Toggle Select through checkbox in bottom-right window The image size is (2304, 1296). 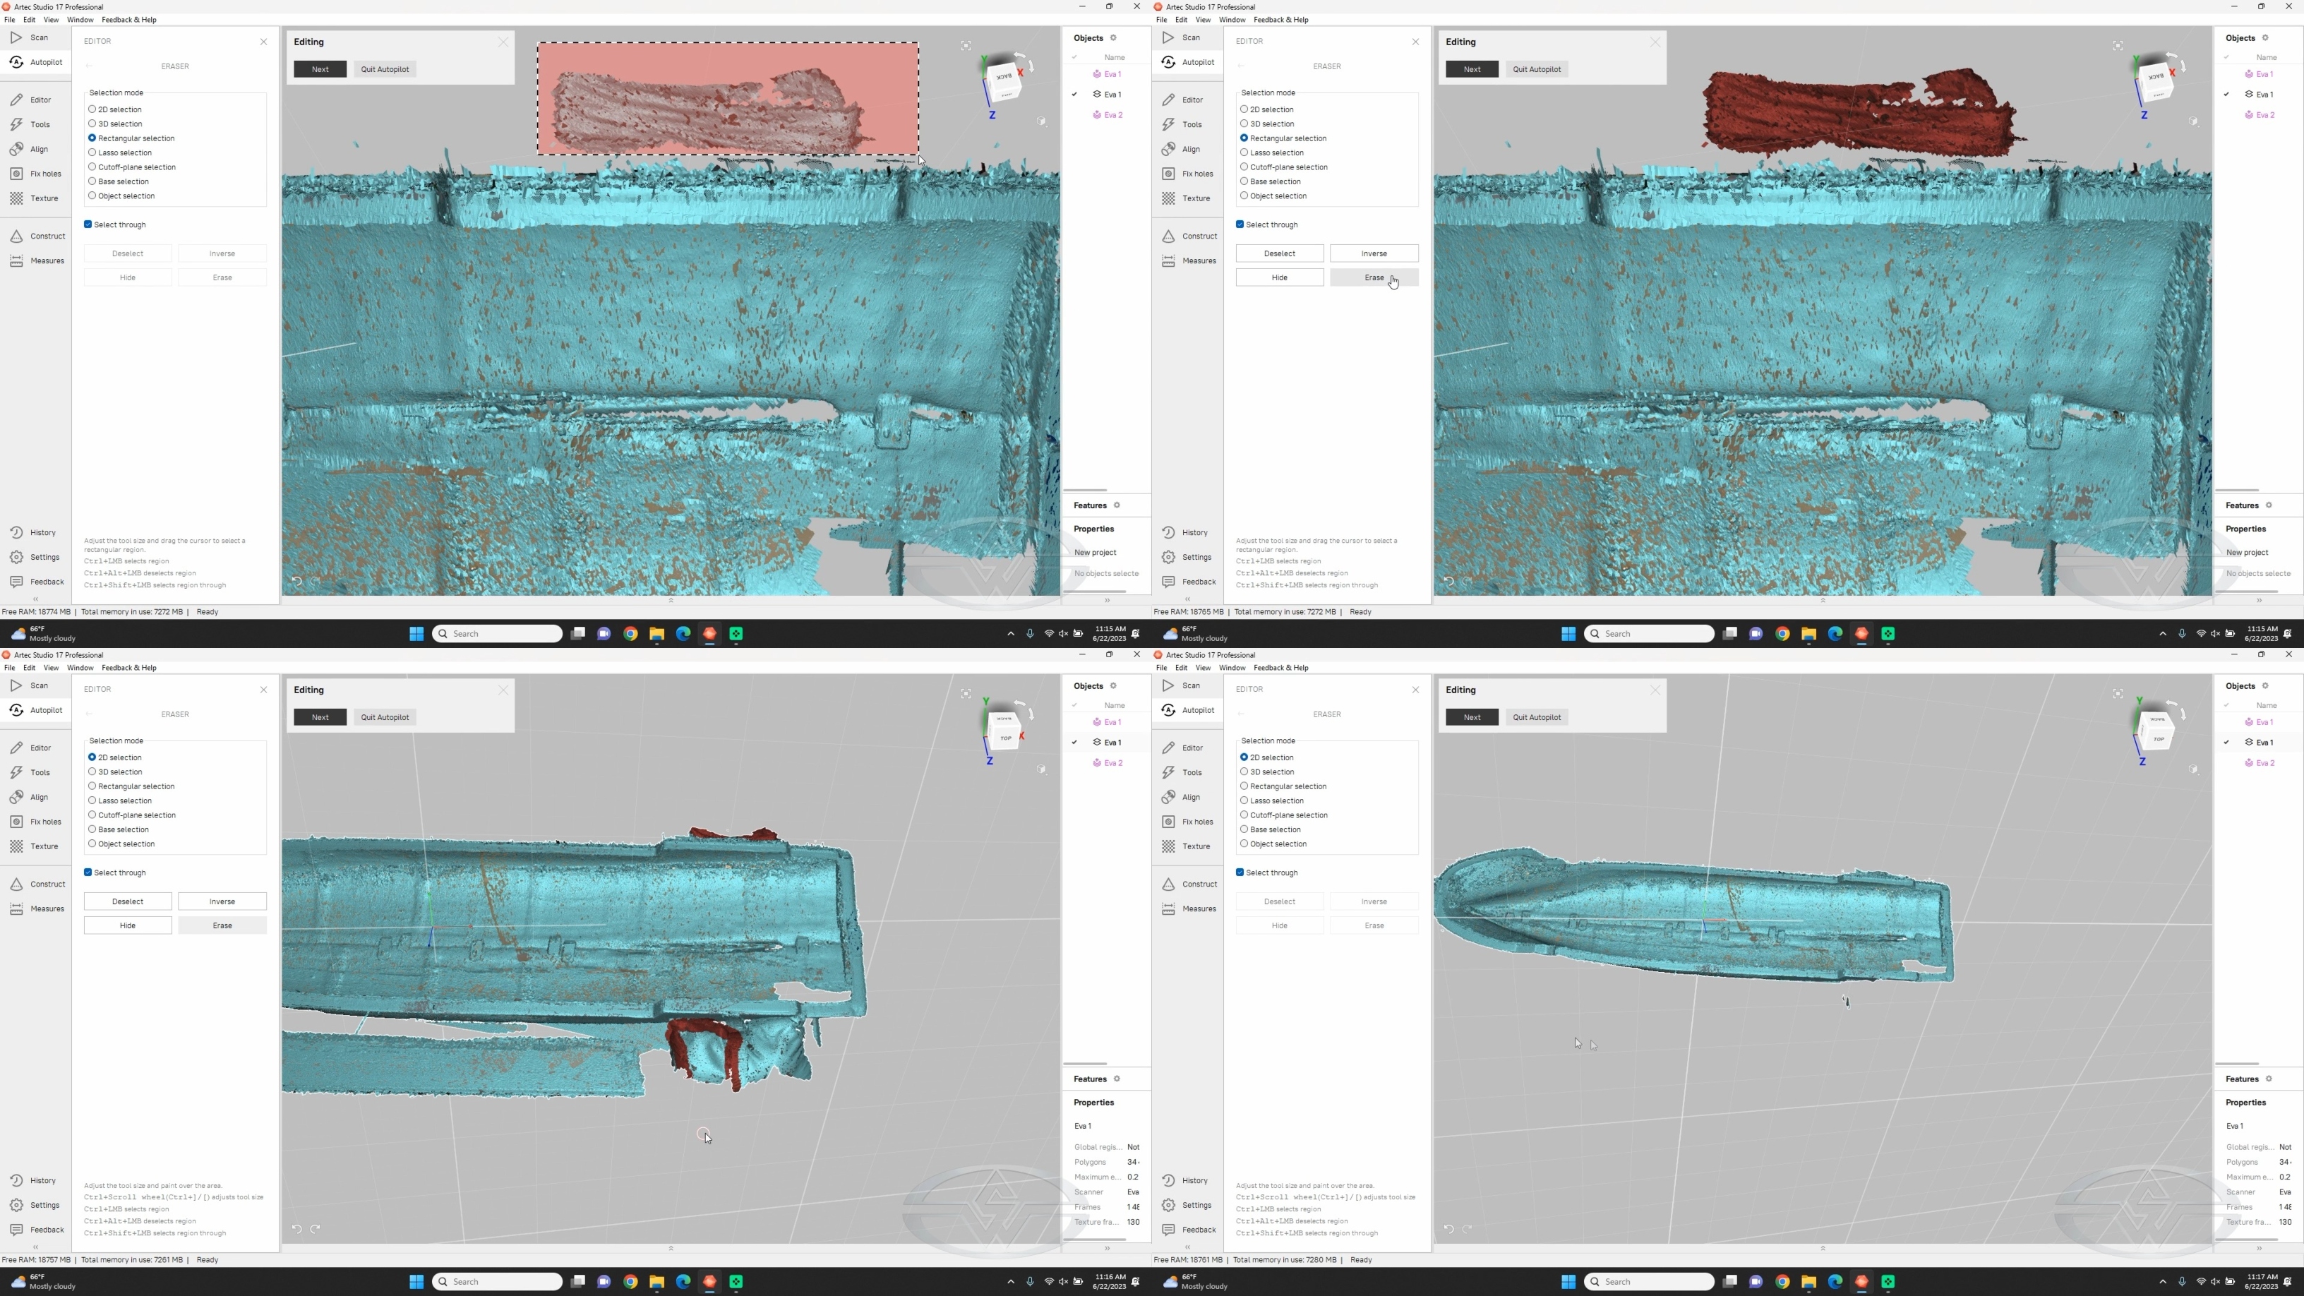[1240, 872]
